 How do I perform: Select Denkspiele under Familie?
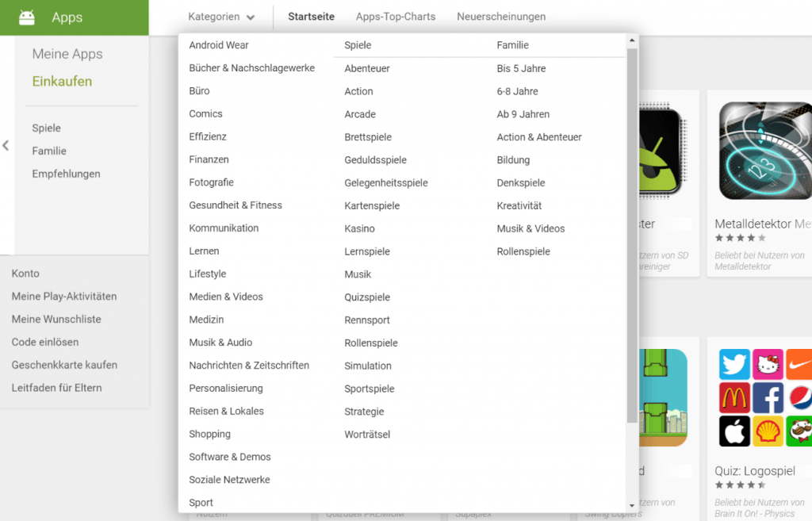(521, 183)
